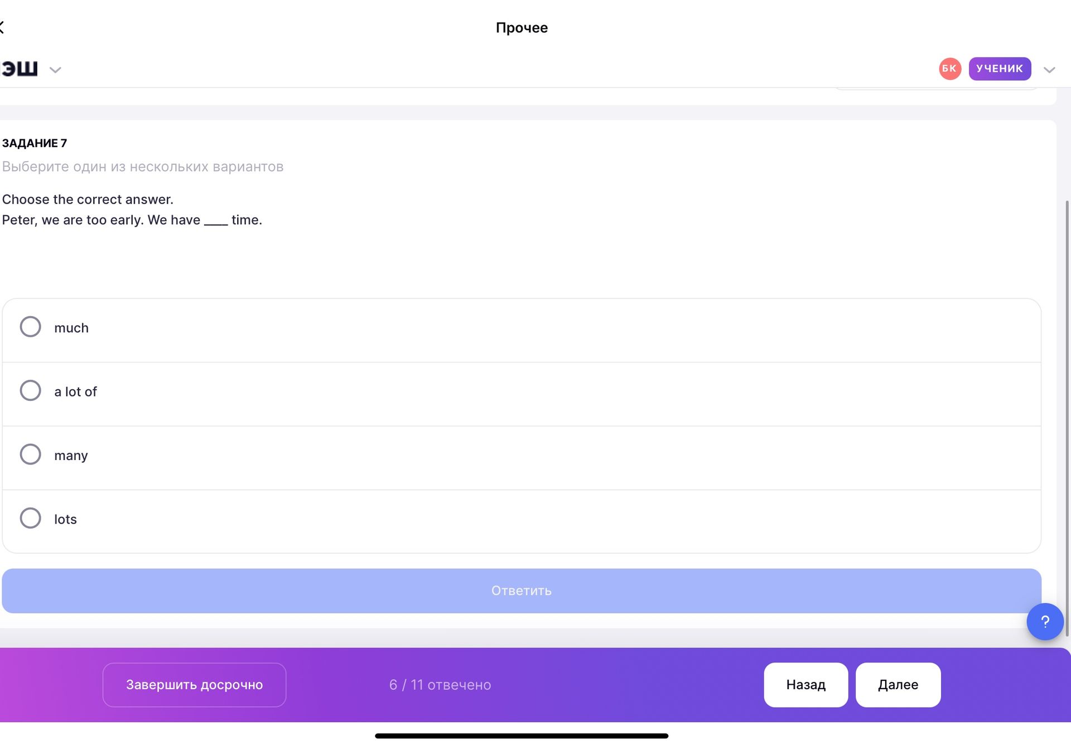Screen dimensions: 1071x745
Task: Expand the dropdown chevron next to the logo
Action: coord(55,70)
